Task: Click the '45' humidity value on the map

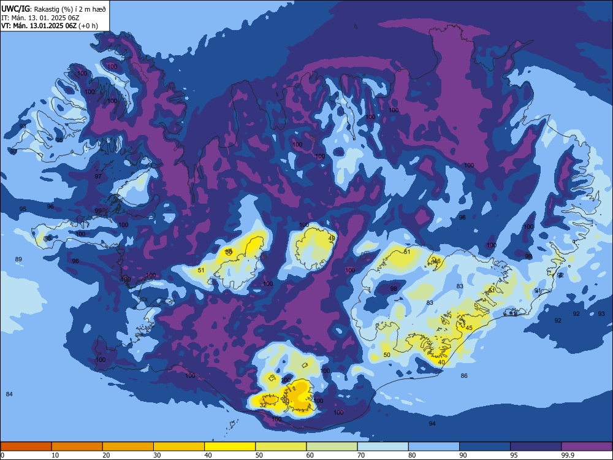Action: click(x=469, y=328)
